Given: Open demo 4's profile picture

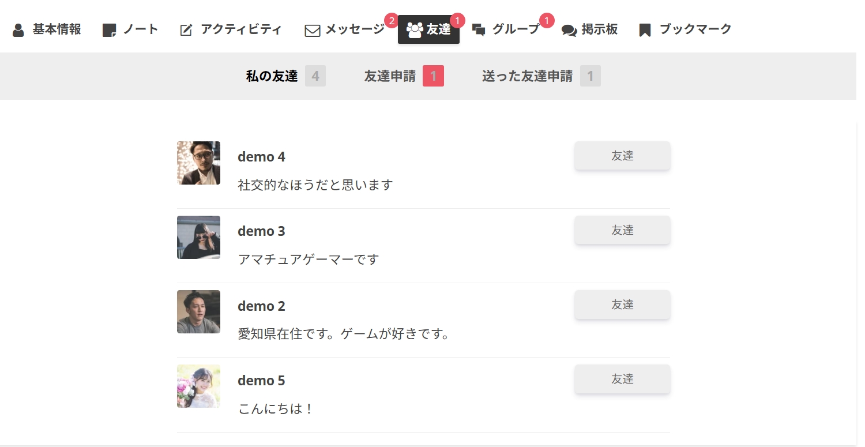Looking at the screenshot, I should click(x=198, y=163).
